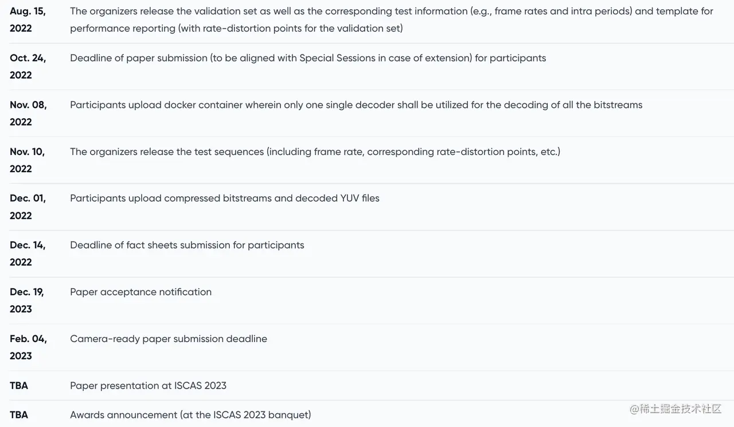The height and width of the screenshot is (427, 734).
Task: Click the Feb. 04, 2023 date label
Action: [28, 347]
